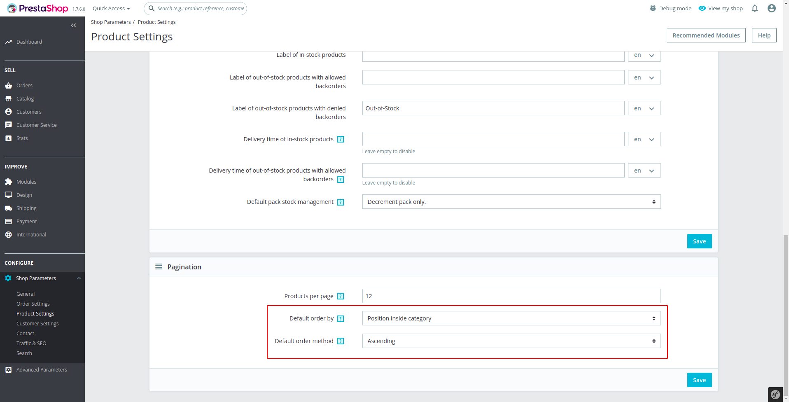Viewport: 789px width, 402px height.
Task: Open the Quick Access menu
Action: (x=110, y=8)
